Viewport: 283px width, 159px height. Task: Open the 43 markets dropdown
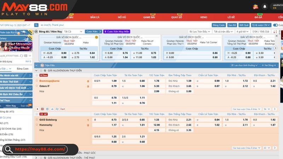pos(267,148)
